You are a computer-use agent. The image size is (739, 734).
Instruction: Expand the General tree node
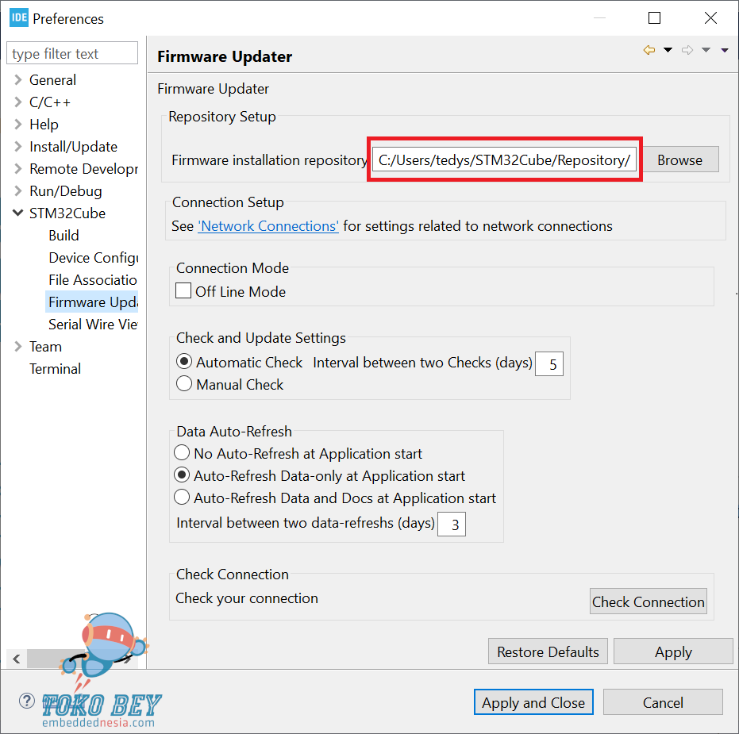(18, 80)
